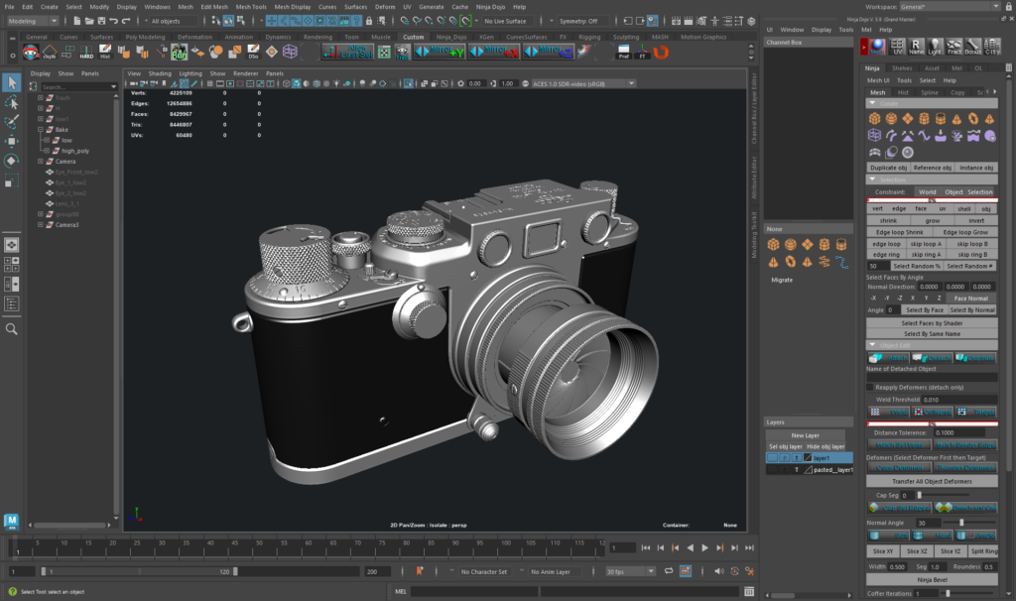Viewport: 1016px width, 601px height.
Task: Click the New Layer button
Action: tap(807, 435)
